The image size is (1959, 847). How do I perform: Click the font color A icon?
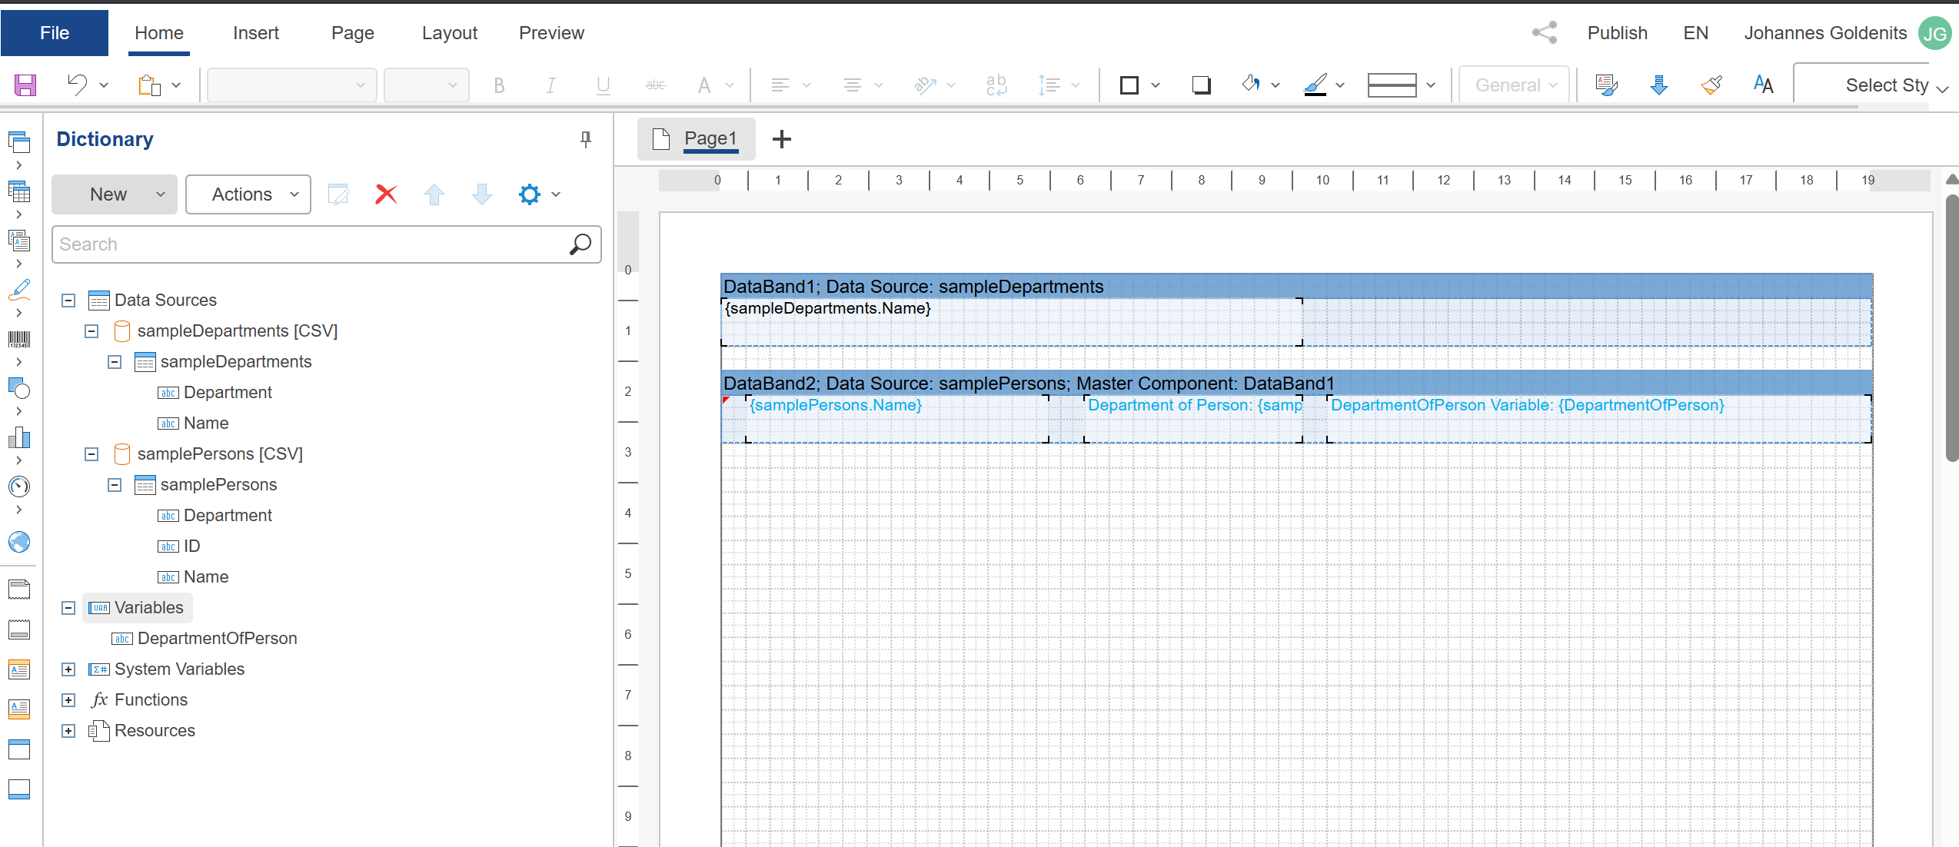(704, 85)
